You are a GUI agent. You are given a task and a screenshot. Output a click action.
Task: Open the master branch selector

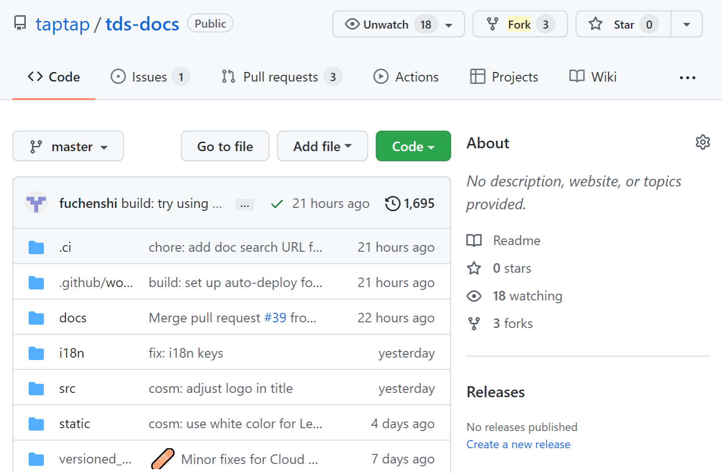68,146
